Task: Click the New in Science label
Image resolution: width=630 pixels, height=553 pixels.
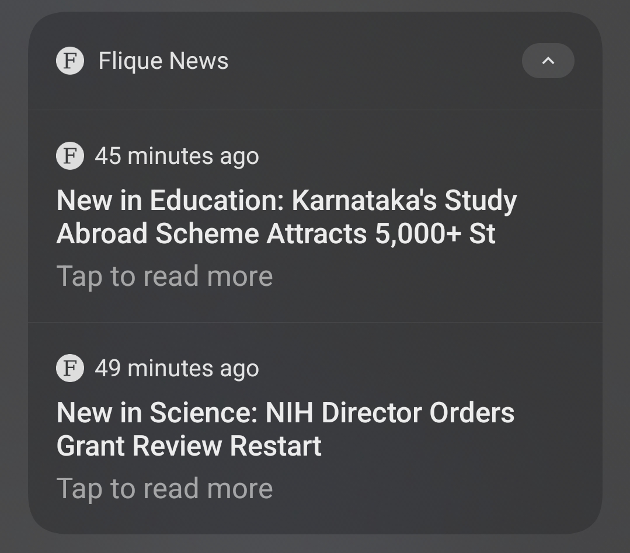Action: pyautogui.click(x=156, y=413)
